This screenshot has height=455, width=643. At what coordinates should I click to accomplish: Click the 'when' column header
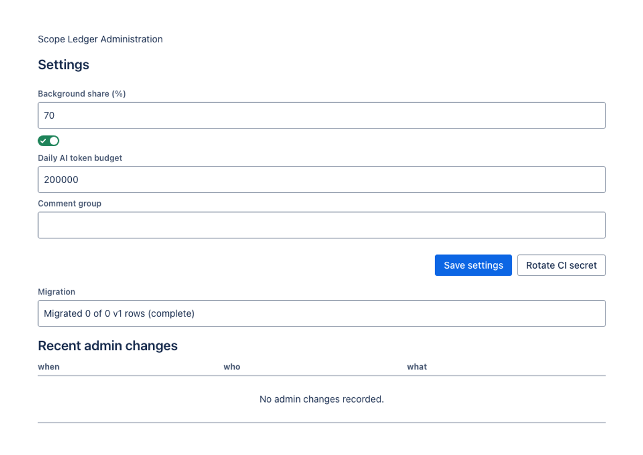tap(49, 367)
